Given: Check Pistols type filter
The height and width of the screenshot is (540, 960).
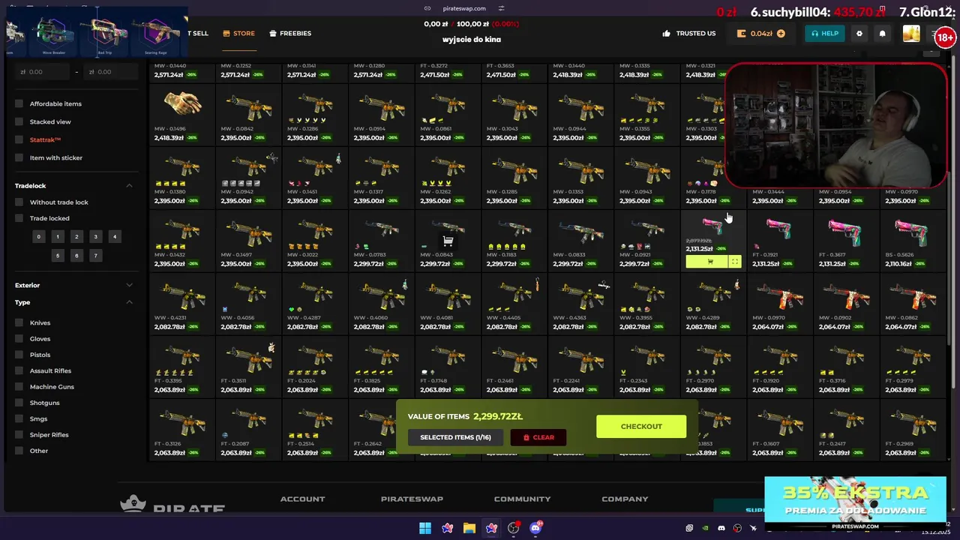Looking at the screenshot, I should pyautogui.click(x=19, y=355).
